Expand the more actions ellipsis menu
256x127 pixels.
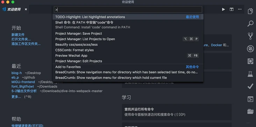pyautogui.click(x=240, y=9)
